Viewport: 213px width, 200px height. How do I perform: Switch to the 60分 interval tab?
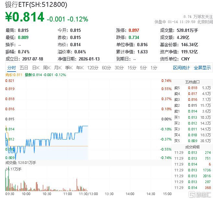click(106, 68)
